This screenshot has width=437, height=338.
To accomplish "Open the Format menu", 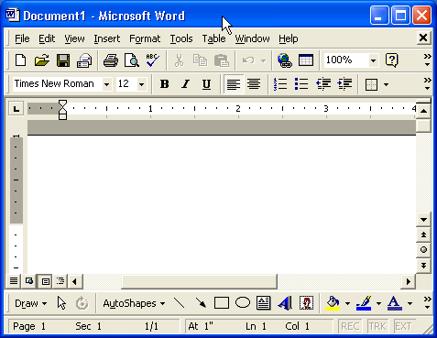I will (x=145, y=38).
